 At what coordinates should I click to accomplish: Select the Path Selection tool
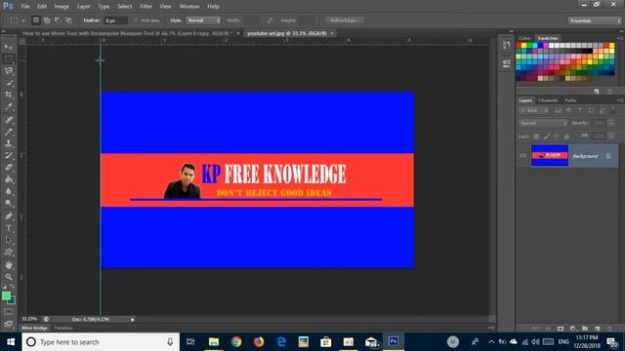(9, 240)
